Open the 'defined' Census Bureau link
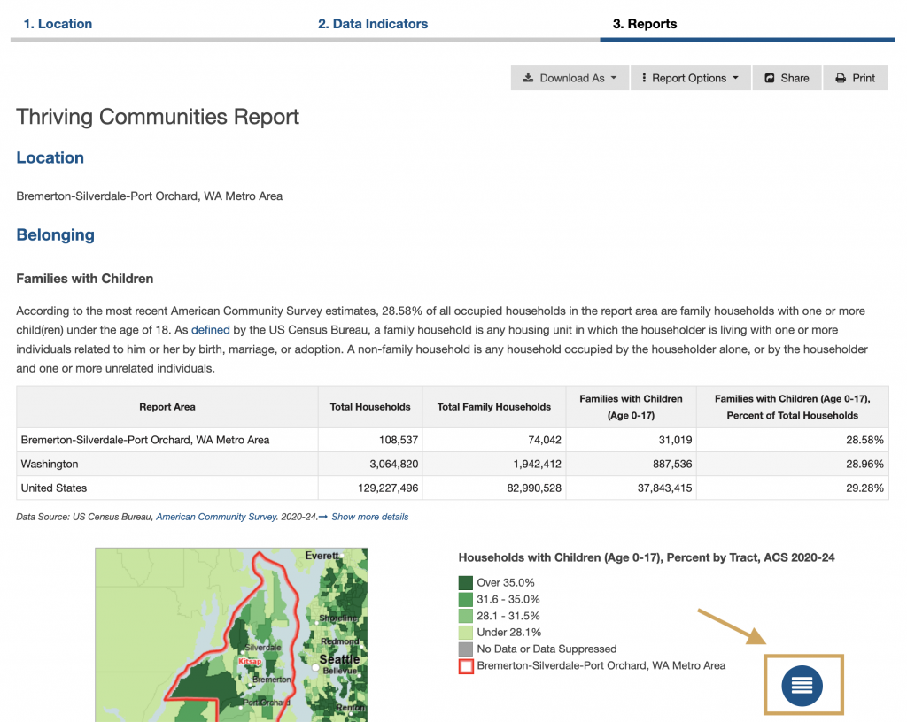This screenshot has height=722, width=907. click(211, 330)
